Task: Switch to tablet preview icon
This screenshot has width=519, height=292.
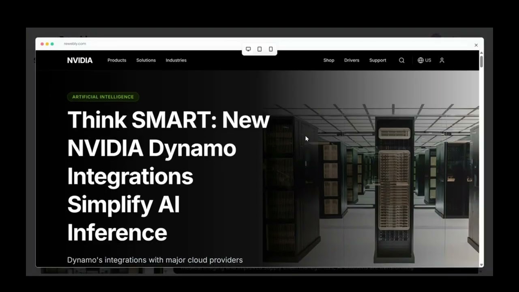Action: [x=259, y=49]
